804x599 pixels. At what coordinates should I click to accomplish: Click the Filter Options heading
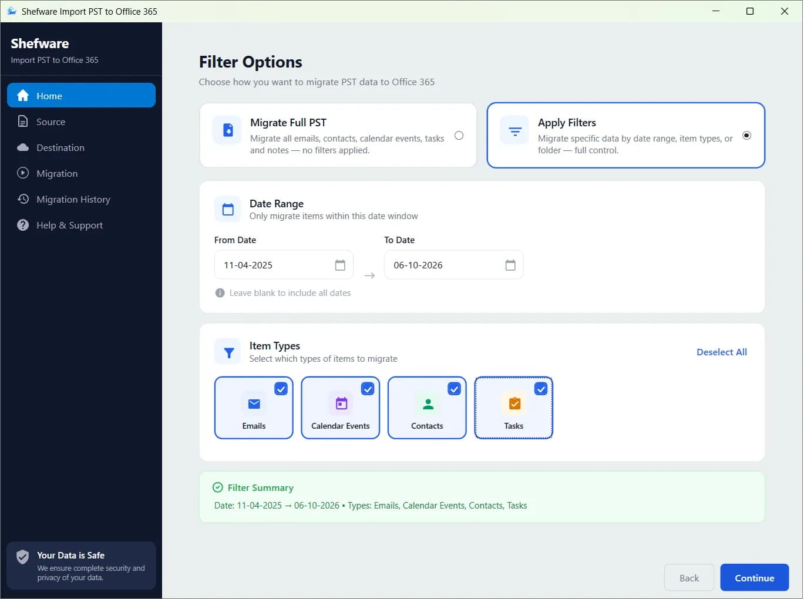[x=251, y=62]
